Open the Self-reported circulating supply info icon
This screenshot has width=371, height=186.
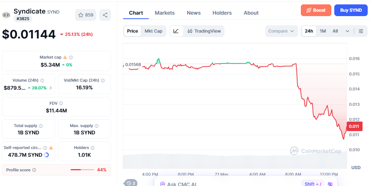(45, 148)
